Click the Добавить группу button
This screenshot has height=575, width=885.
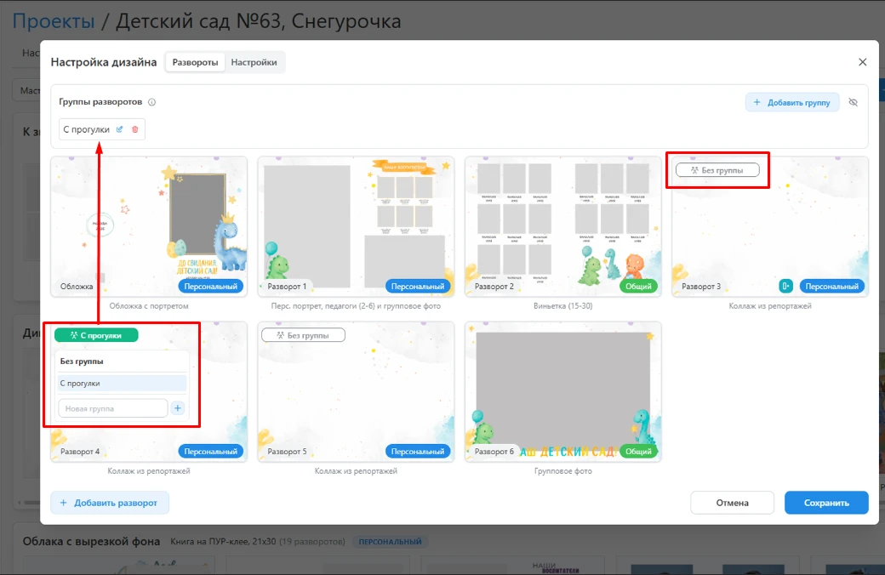pos(792,102)
